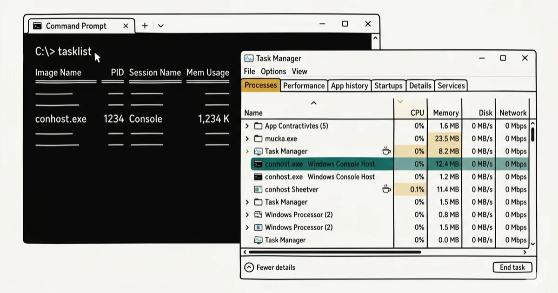The height and width of the screenshot is (293, 558).
Task: Select the highlighted conhost.exe Windows Console Host row
Action: (x=390, y=164)
